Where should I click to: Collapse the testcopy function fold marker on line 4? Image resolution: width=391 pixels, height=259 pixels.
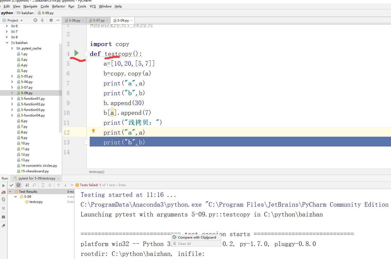click(87, 54)
